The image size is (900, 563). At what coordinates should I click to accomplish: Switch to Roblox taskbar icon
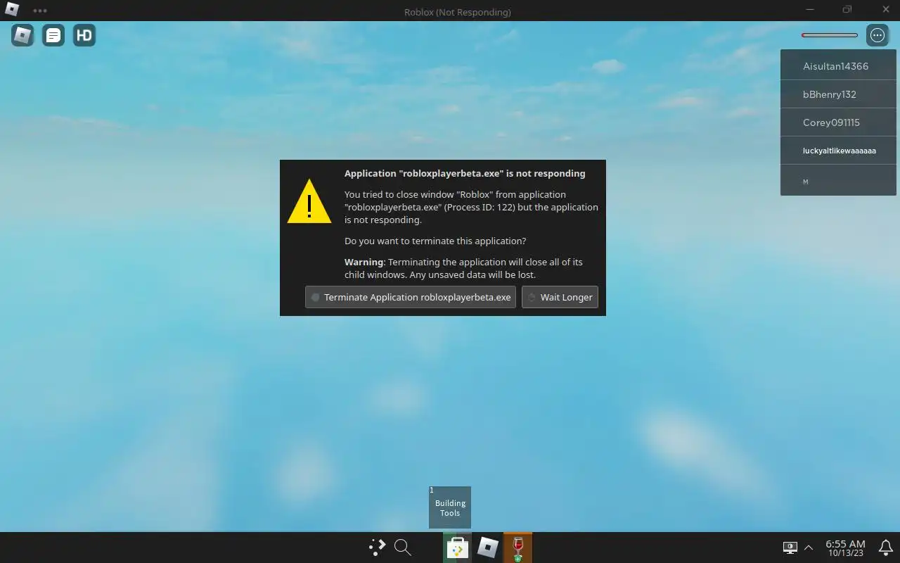click(488, 548)
